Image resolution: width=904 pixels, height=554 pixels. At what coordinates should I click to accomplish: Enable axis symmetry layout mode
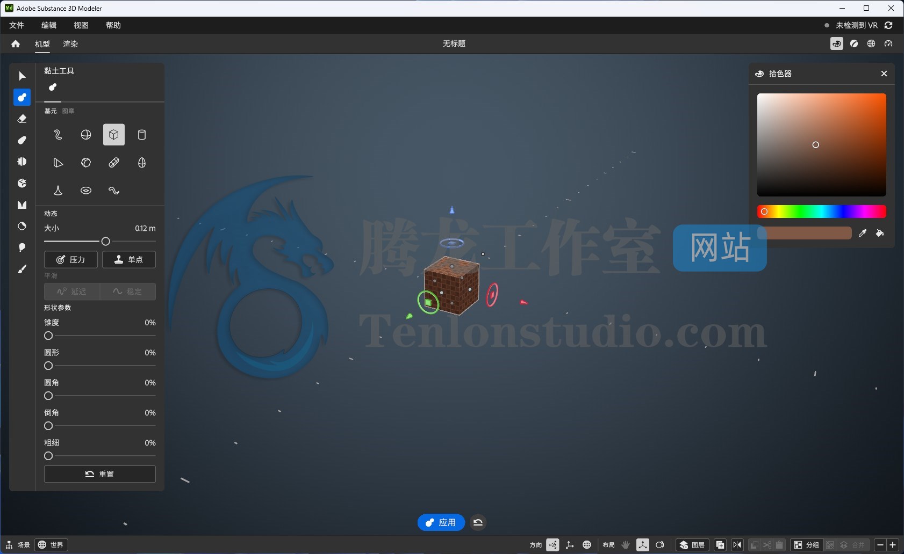(643, 545)
